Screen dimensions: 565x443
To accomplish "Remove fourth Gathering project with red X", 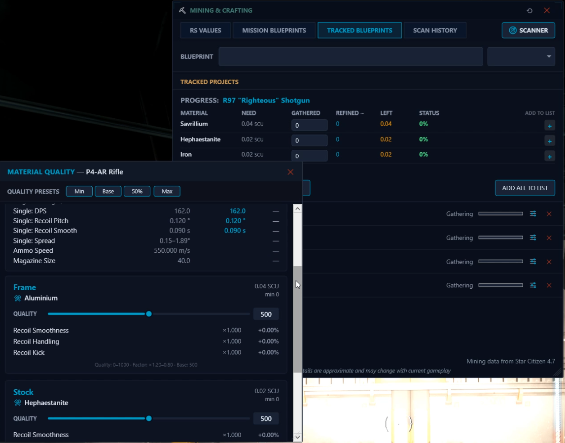I will pos(549,285).
